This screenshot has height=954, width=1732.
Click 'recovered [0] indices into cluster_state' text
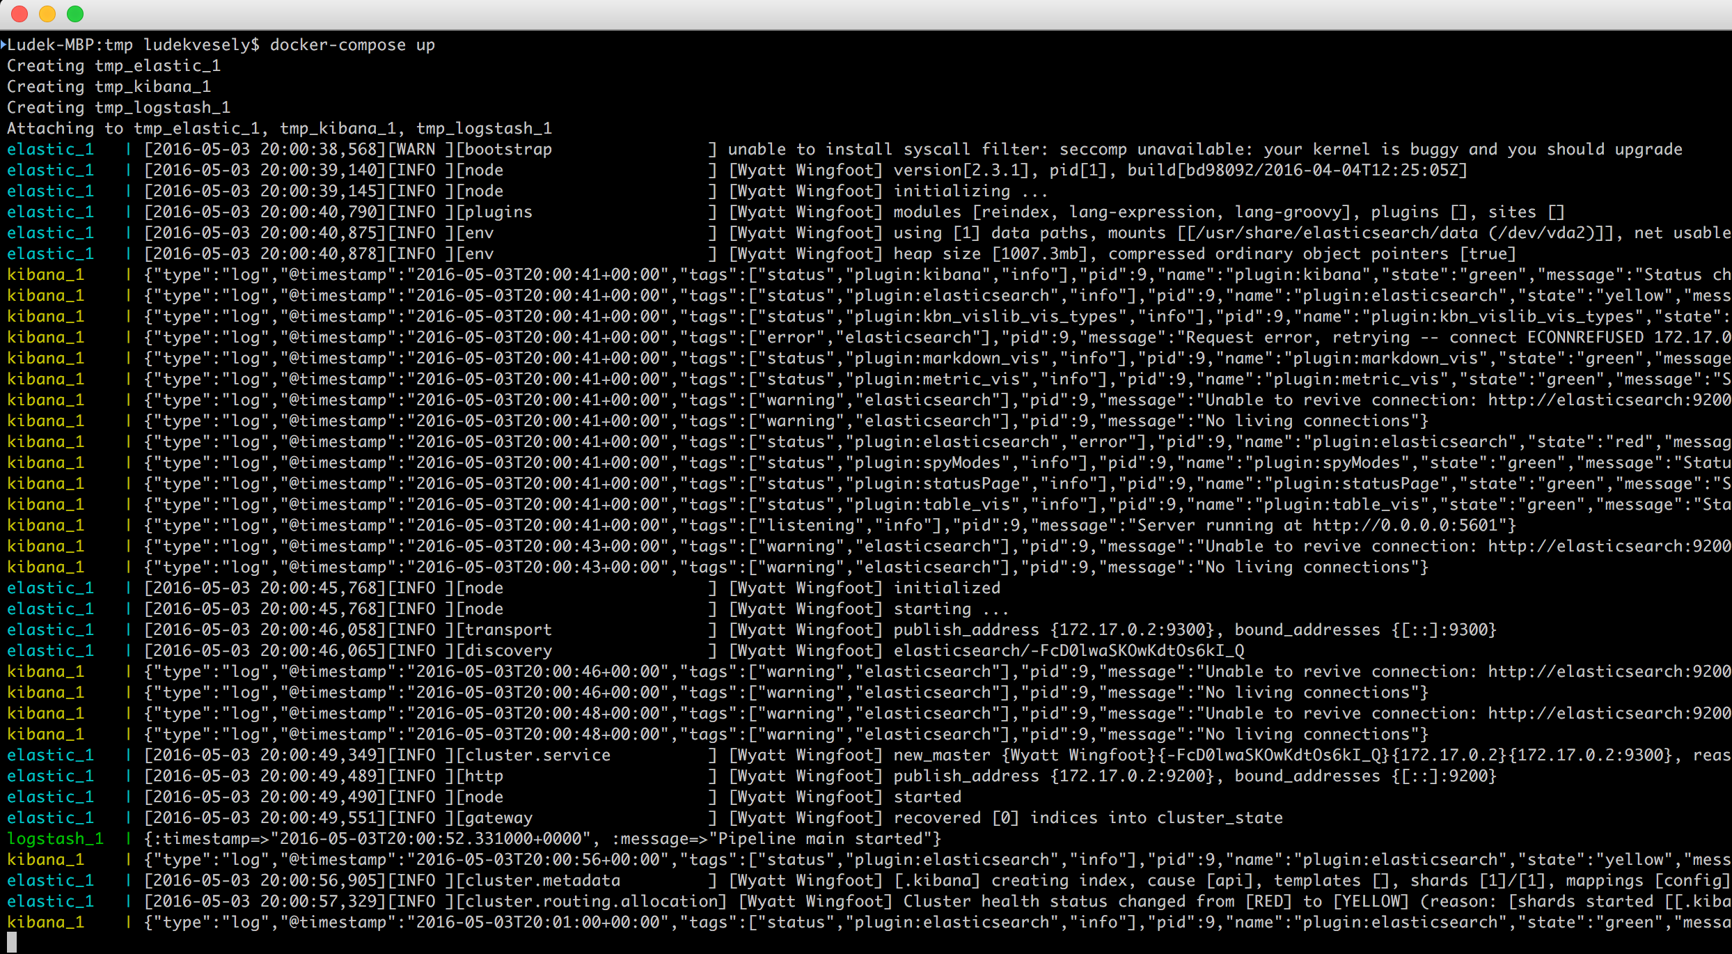pyautogui.click(x=1088, y=818)
